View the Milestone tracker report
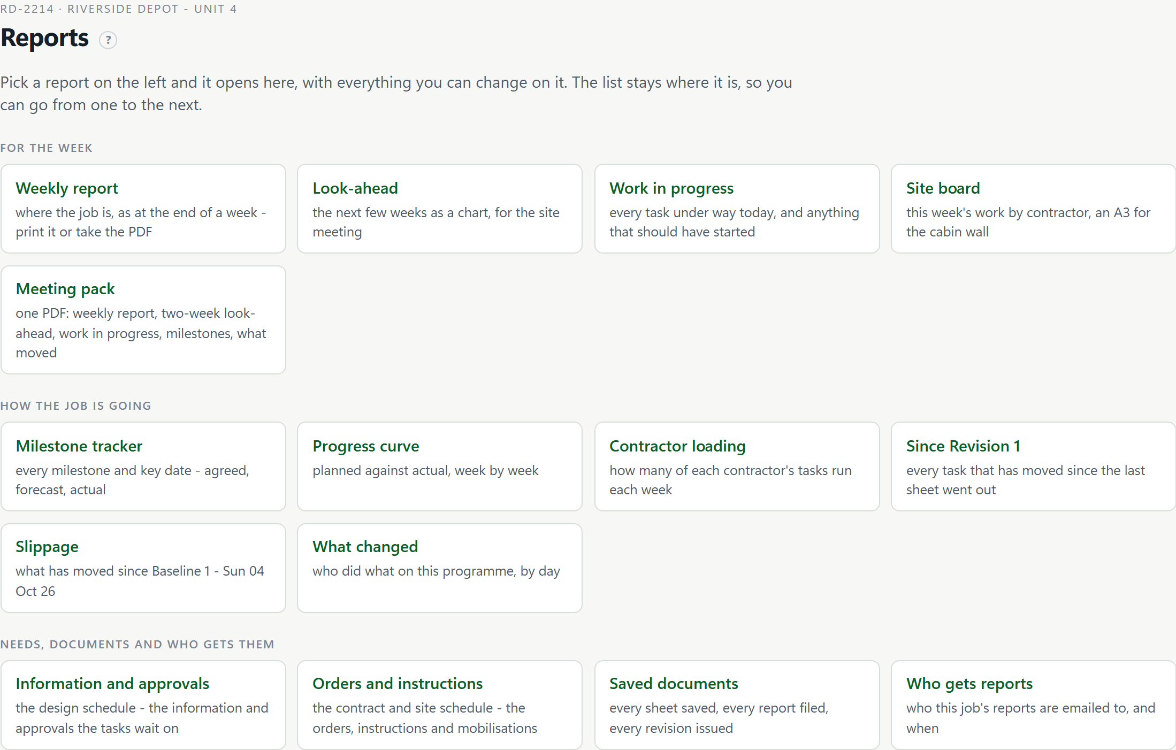 [143, 466]
